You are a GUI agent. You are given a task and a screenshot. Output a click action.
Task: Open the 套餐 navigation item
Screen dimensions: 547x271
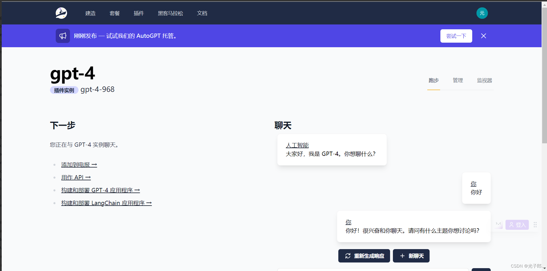pyautogui.click(x=115, y=13)
